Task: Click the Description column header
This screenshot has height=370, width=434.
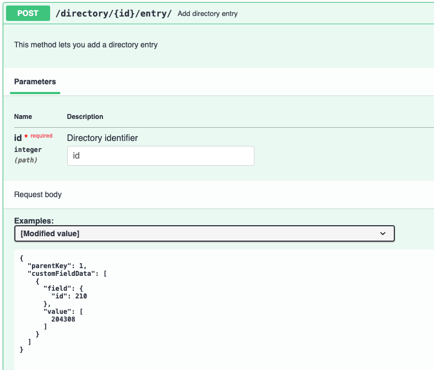Action: (85, 117)
